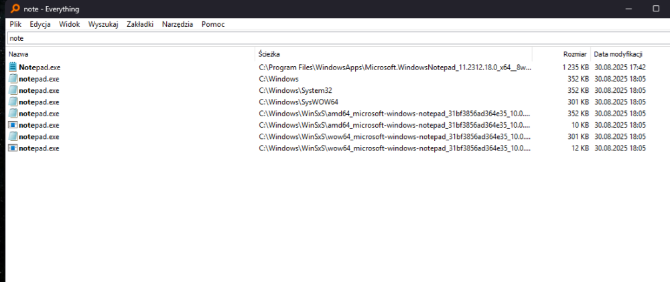Click icon of 301 KB wow64 WinSxS notepad.exe
This screenshot has height=282, width=670.
pos(13,136)
